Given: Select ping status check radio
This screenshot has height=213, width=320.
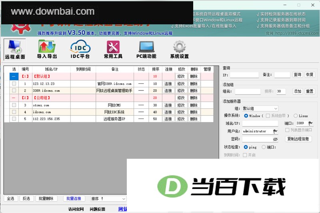Looking at the screenshot, I should (246, 147).
